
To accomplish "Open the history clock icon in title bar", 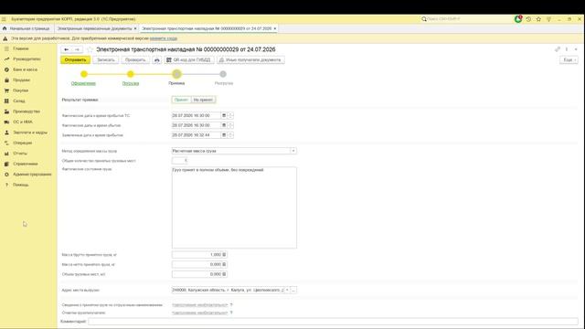I will click(528, 19).
